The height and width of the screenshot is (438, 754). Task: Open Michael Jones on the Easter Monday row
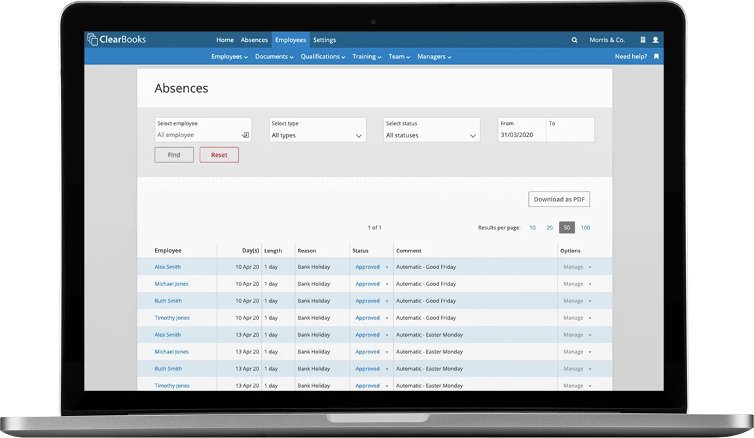[x=171, y=352]
